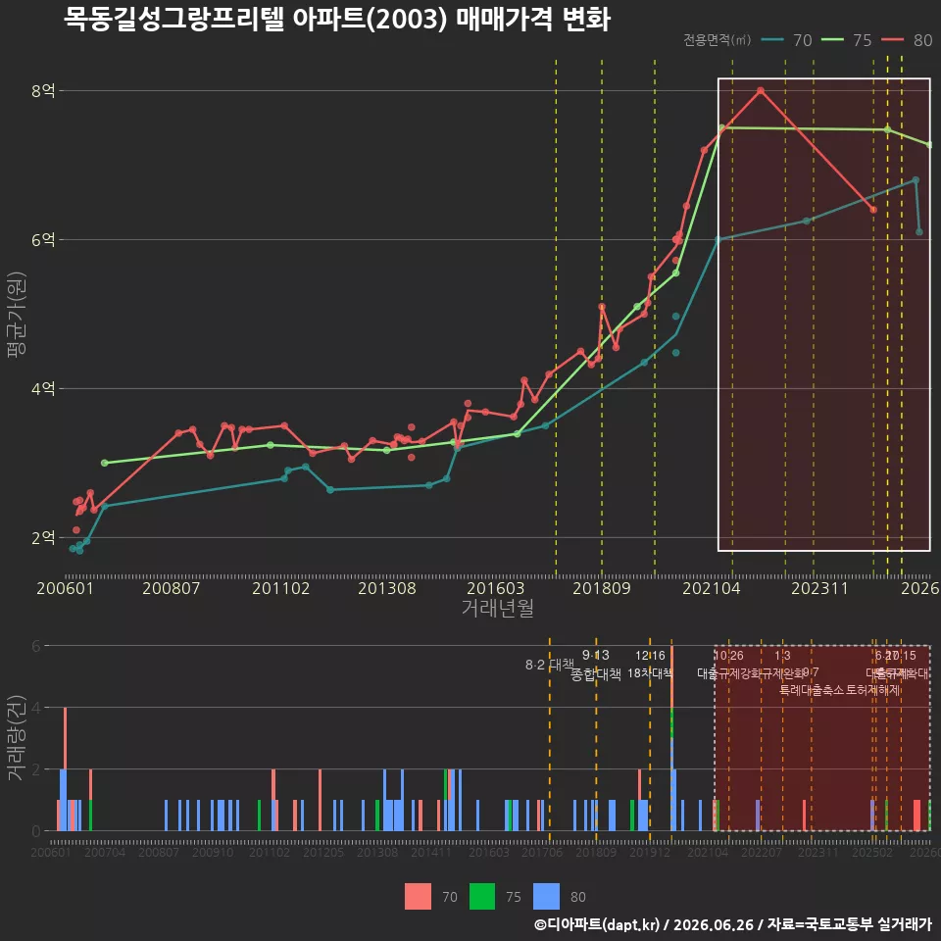Click the first green 75㎡ point at 3억
Viewport: 941px width, 941px height.
[105, 463]
